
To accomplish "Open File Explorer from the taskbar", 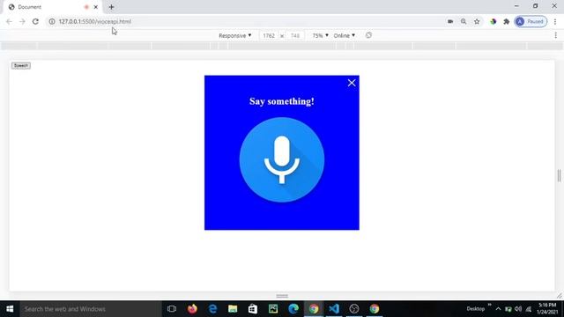I will pos(233,309).
